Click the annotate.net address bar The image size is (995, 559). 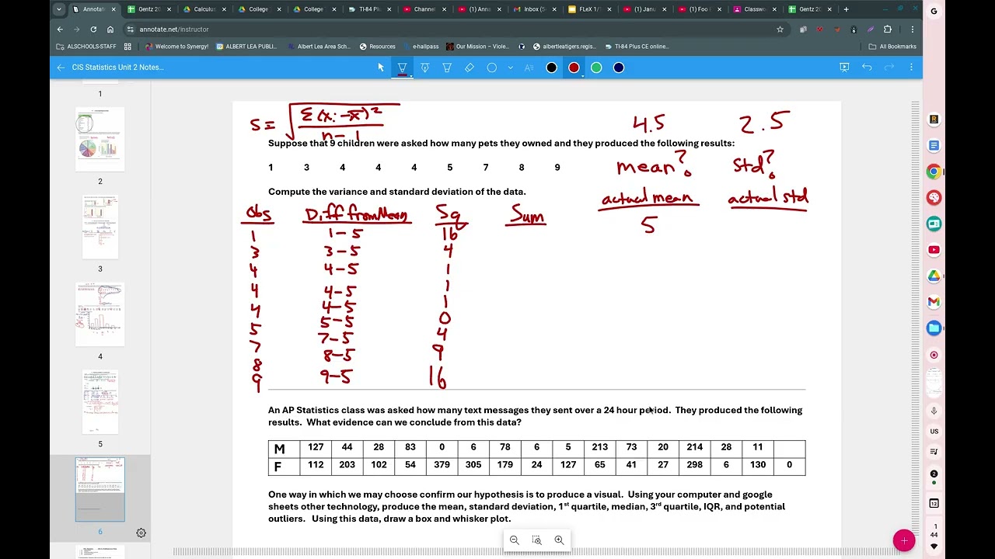click(451, 30)
